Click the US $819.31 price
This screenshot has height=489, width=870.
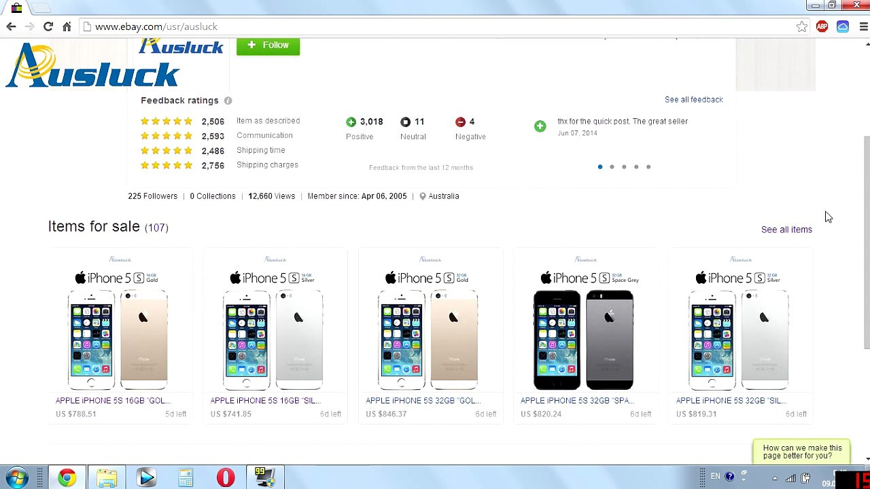coord(697,414)
